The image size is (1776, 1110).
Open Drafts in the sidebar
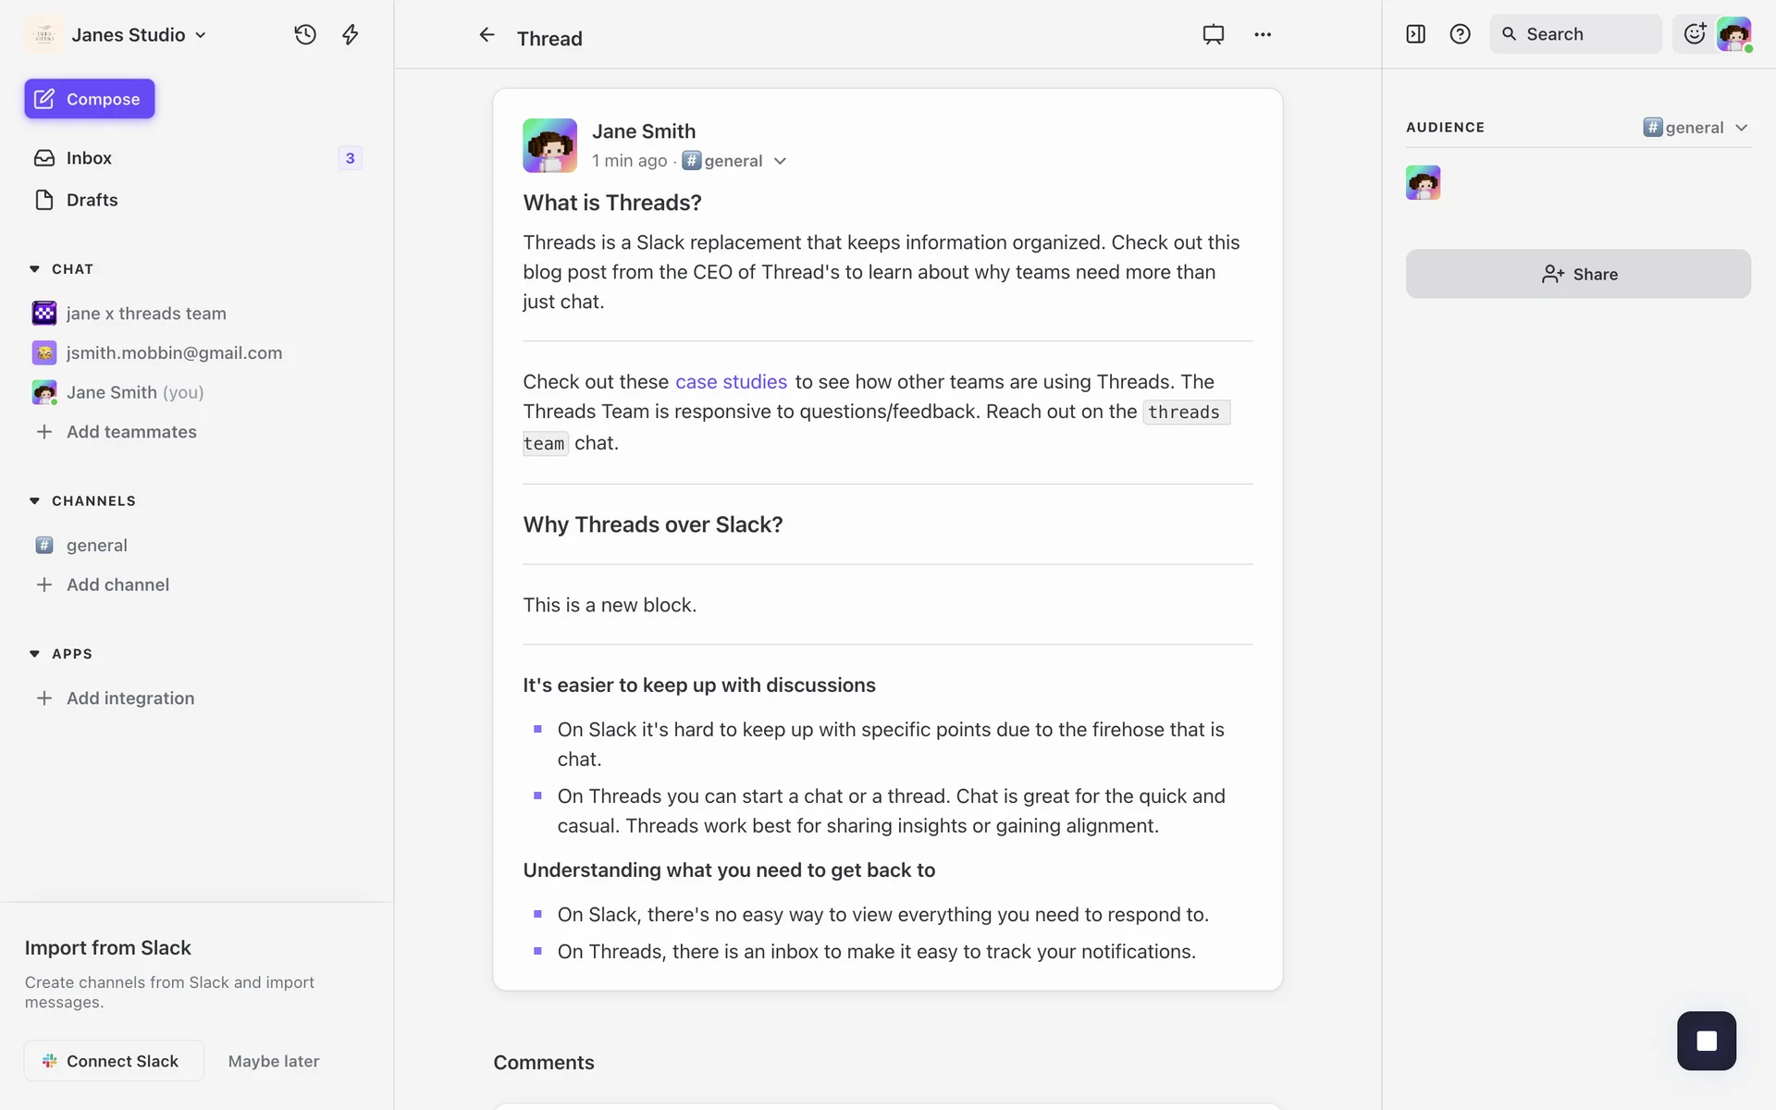[92, 200]
